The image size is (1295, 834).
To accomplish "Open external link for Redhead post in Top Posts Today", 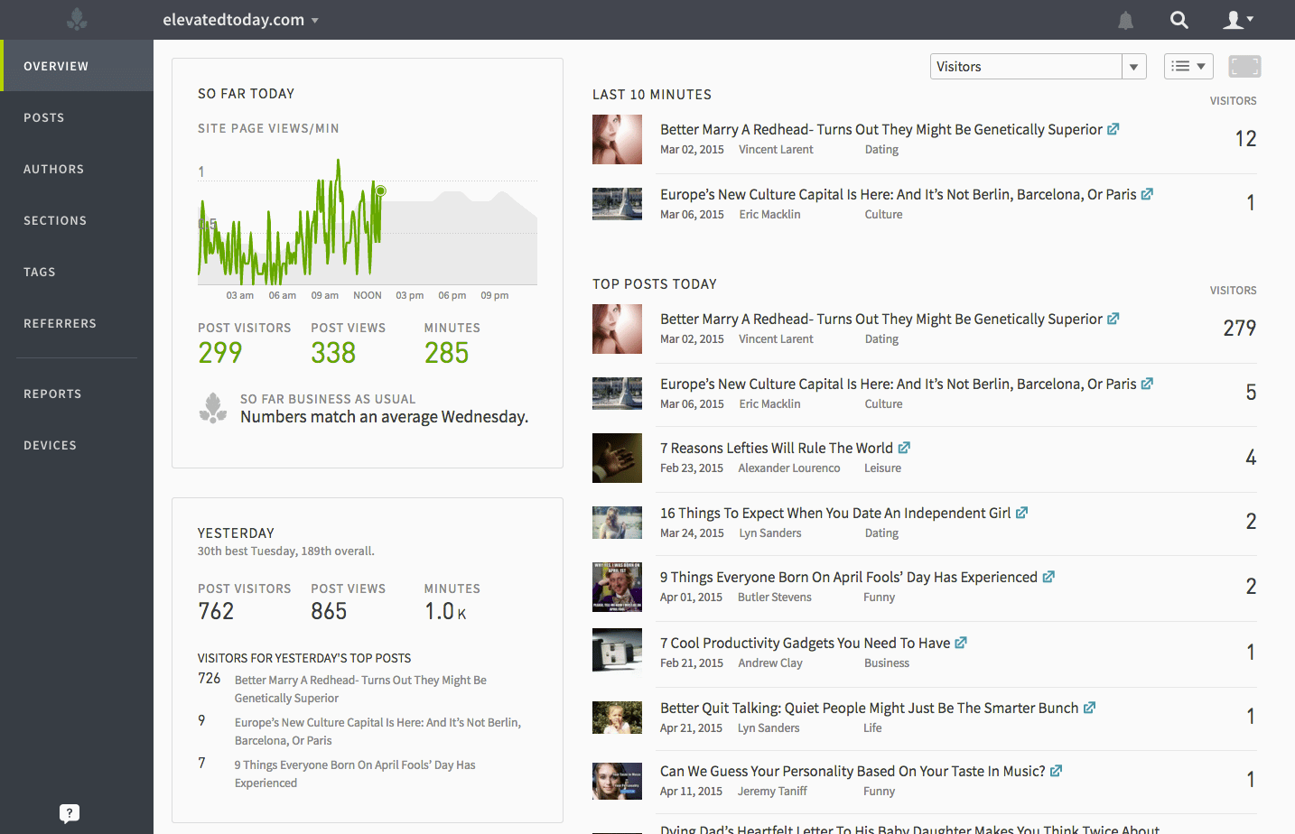I will click(1113, 319).
